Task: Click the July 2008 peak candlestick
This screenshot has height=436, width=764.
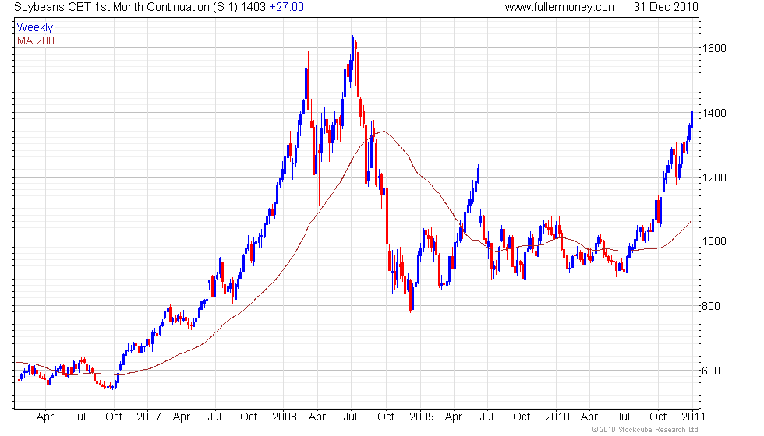Action: [x=352, y=48]
